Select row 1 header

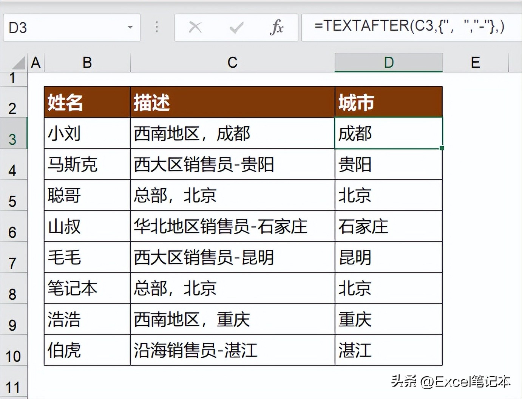tap(13, 79)
